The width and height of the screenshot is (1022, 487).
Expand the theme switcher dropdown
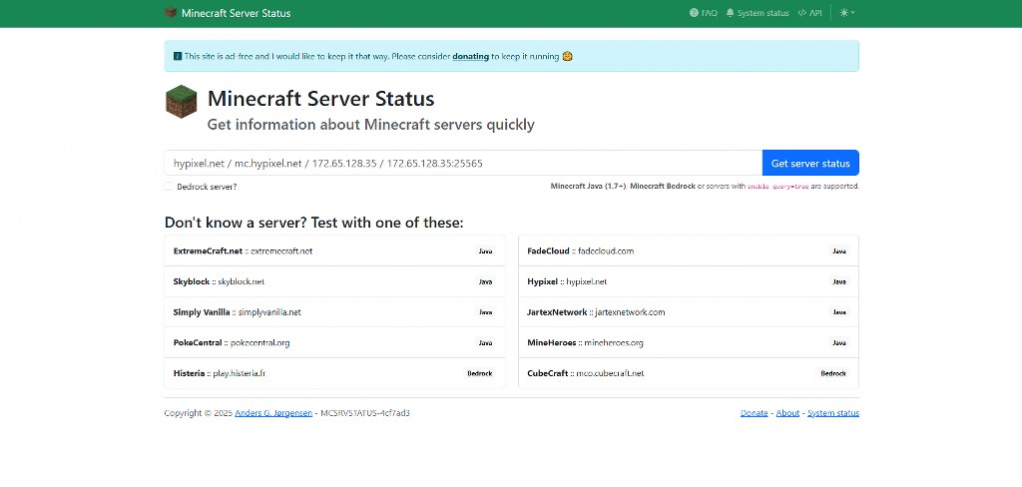click(847, 13)
